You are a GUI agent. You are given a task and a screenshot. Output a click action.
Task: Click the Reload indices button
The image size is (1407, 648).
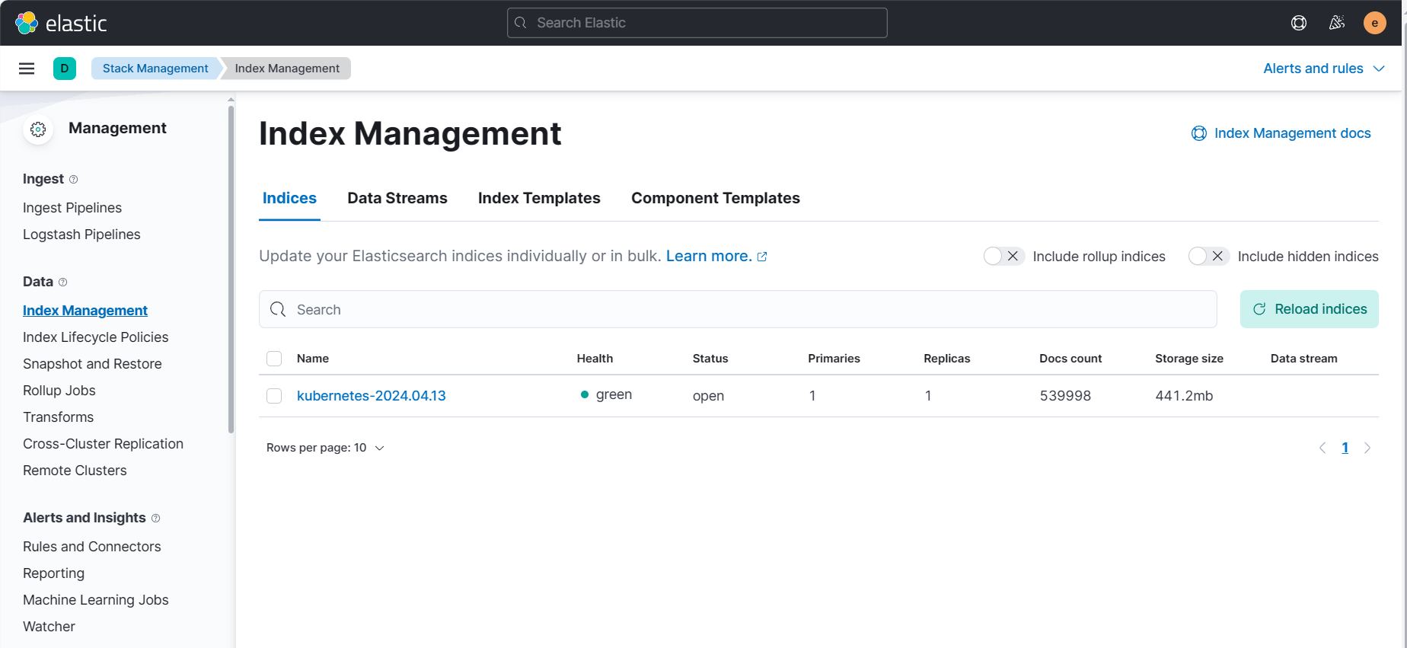[x=1310, y=309]
